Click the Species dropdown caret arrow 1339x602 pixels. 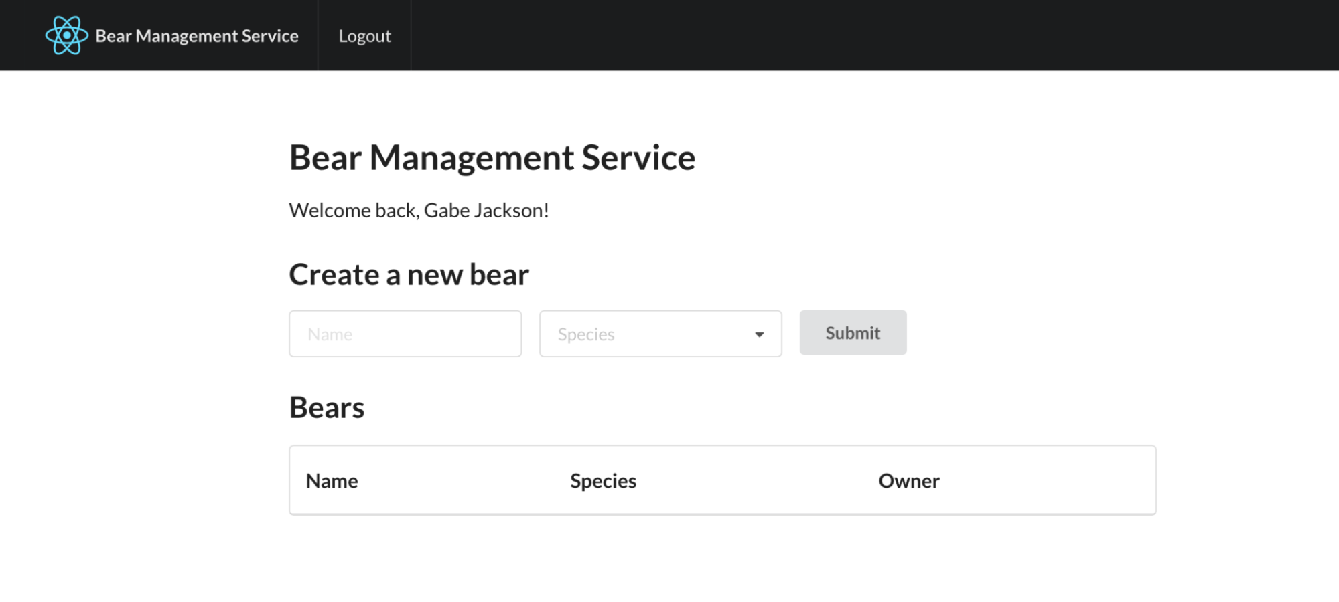(x=759, y=334)
